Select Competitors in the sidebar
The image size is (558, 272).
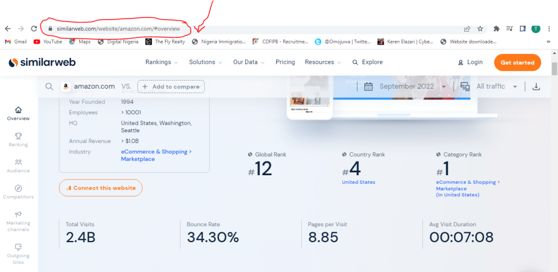[x=19, y=192]
